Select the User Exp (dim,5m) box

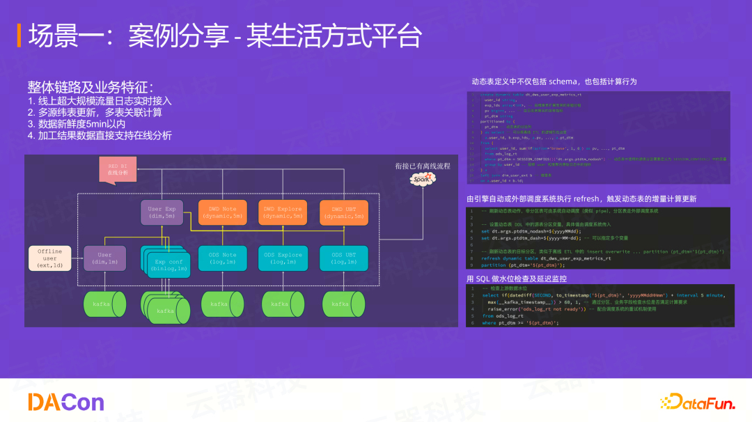(162, 212)
